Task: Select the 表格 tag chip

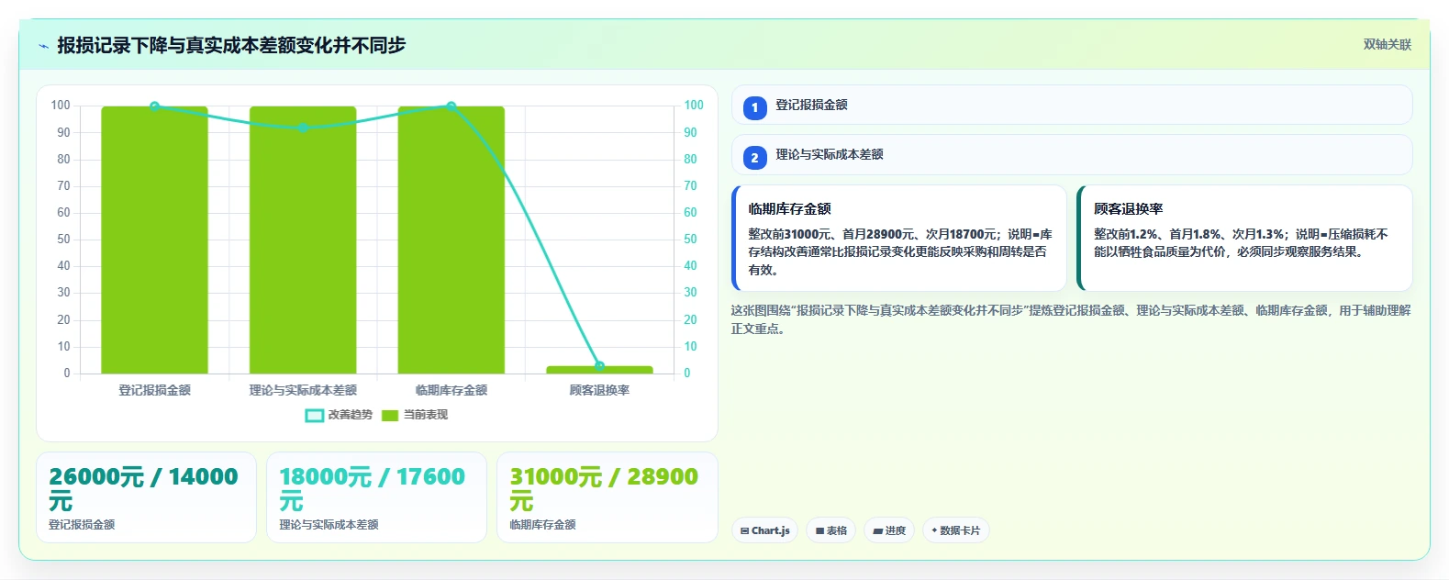Action: point(830,530)
